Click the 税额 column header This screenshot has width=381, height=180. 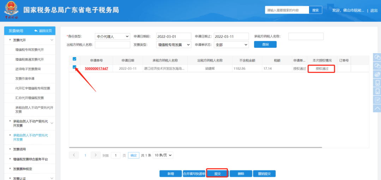tap(277, 60)
